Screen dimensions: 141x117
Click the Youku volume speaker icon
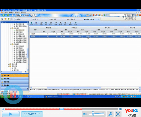pyautogui.click(x=85, y=114)
